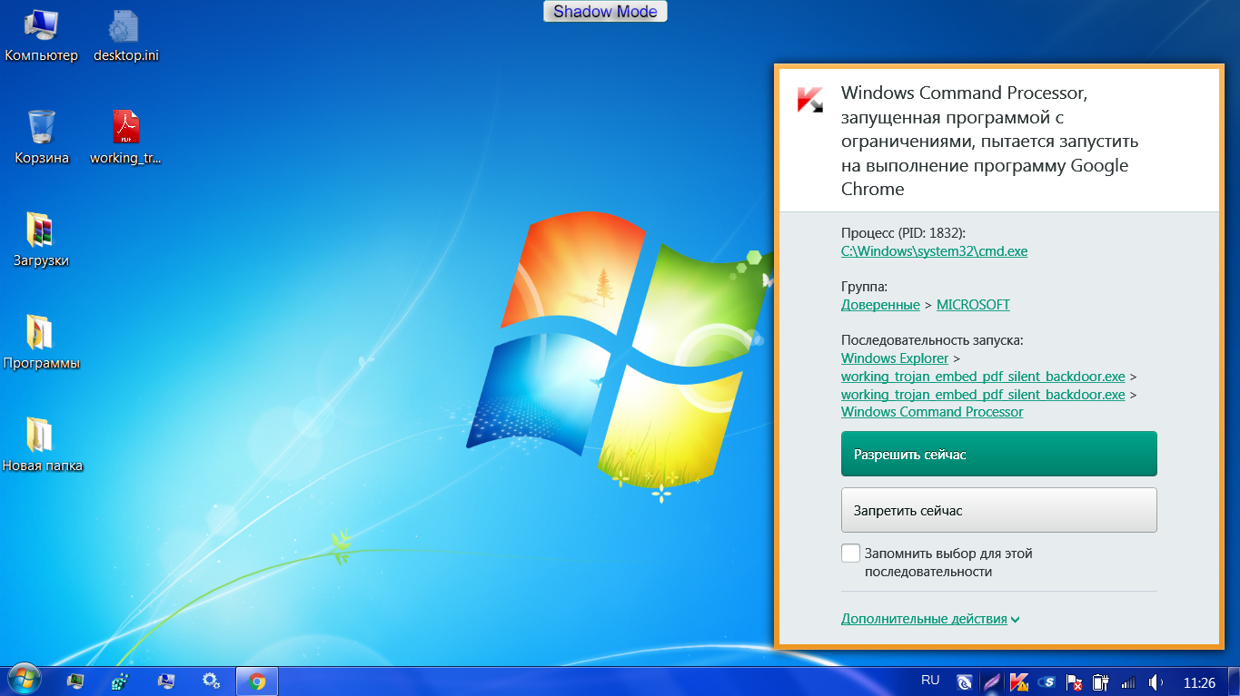The height and width of the screenshot is (696, 1240).
Task: Click the Windows Command Processor sequence link
Action: [x=932, y=412]
